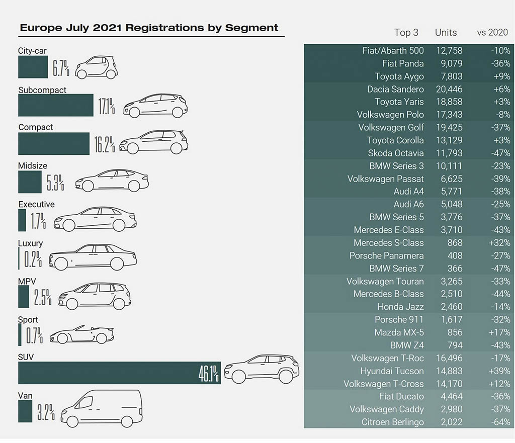Click the 'Volkswagen Golf' model name
The height and width of the screenshot is (443, 515).
click(x=391, y=127)
